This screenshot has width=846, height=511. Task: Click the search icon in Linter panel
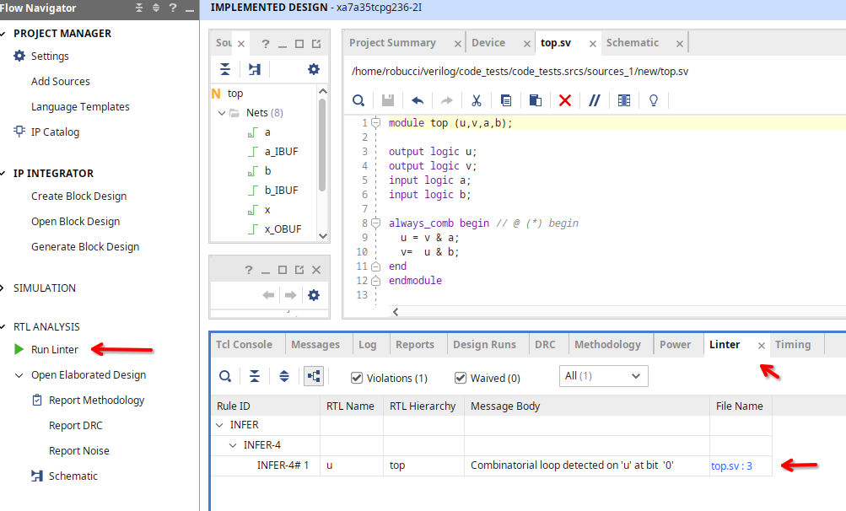[x=225, y=376]
